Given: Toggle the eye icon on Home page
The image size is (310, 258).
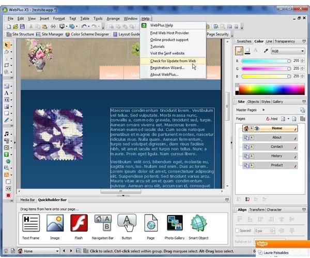Looking at the screenshot, I should tap(257, 128).
